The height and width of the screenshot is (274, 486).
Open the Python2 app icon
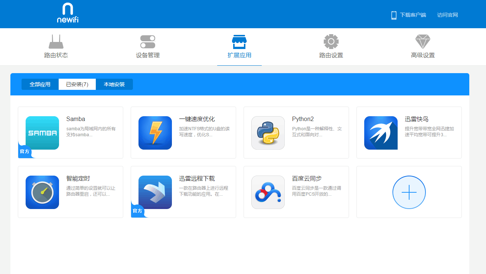click(268, 133)
